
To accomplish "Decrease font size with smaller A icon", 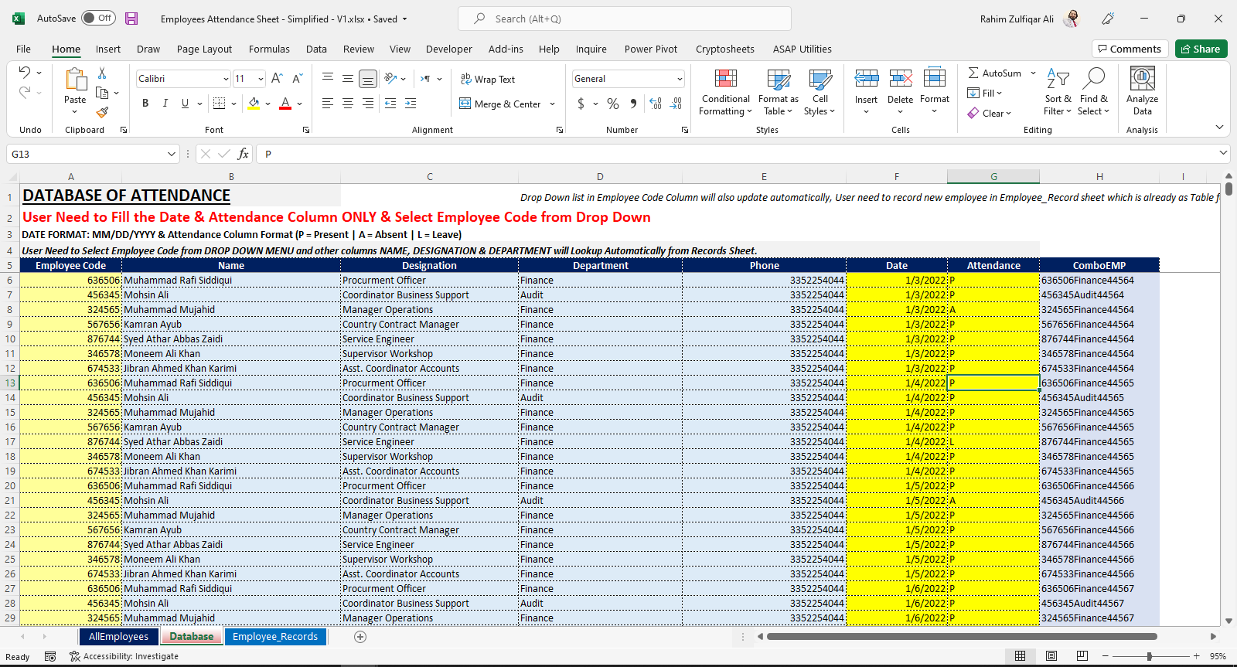I will (x=297, y=79).
